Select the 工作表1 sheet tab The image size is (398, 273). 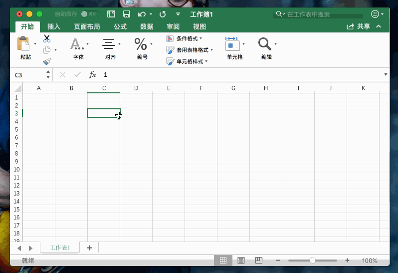click(x=60, y=248)
